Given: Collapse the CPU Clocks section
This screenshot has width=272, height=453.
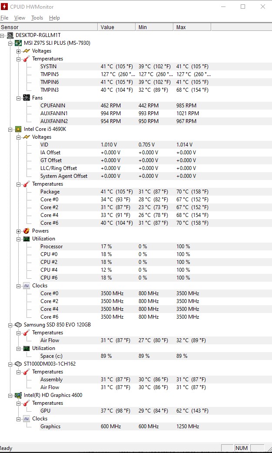Looking at the screenshot, I should (x=19, y=286).
